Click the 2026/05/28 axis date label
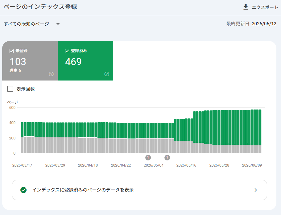Viewport: 281px width, 215px height. [219, 165]
